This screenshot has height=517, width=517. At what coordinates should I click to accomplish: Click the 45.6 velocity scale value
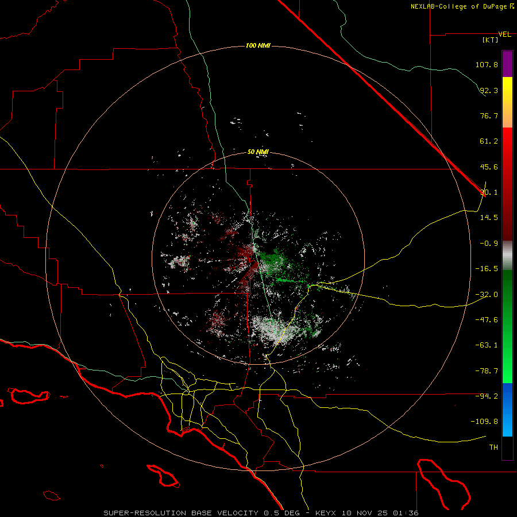pyautogui.click(x=489, y=167)
